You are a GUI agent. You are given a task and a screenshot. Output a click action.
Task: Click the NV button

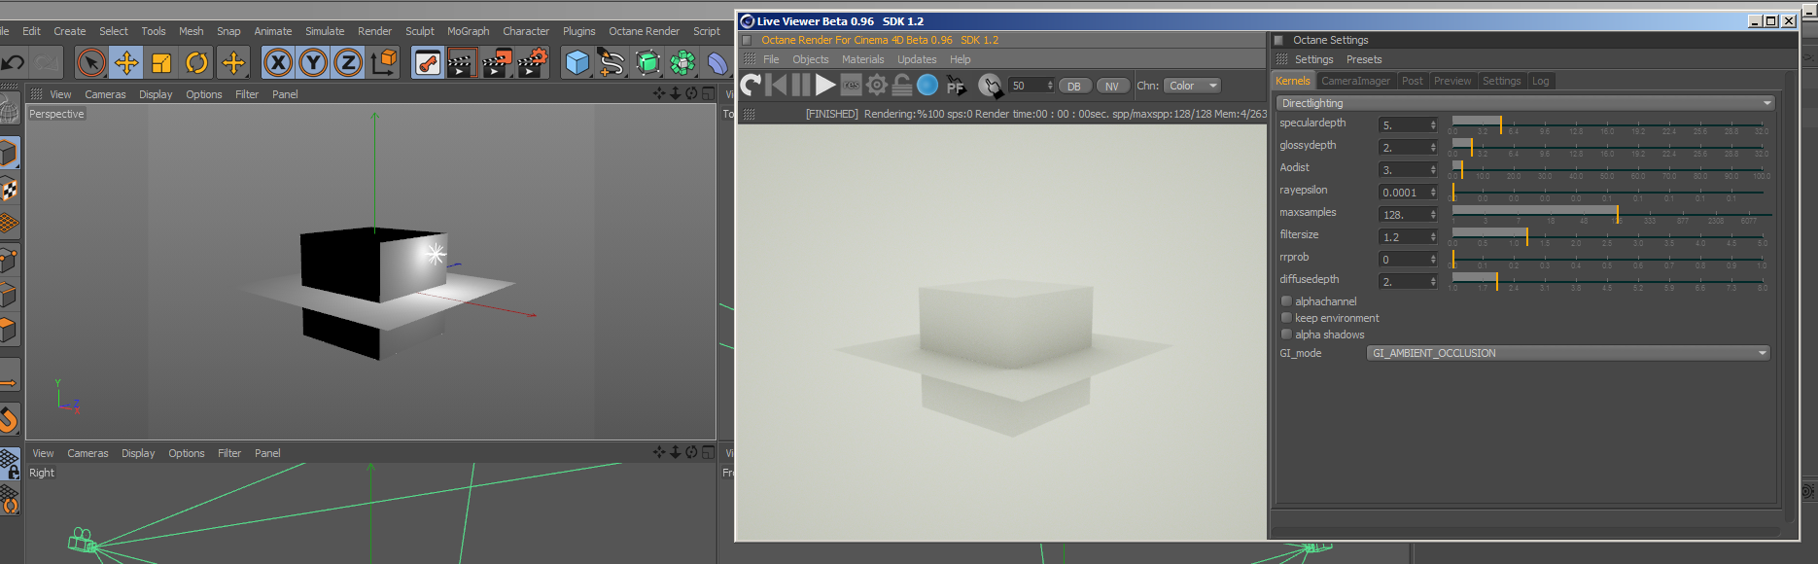(x=1111, y=87)
